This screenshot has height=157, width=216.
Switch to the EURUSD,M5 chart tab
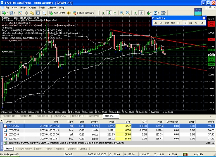[26, 116]
